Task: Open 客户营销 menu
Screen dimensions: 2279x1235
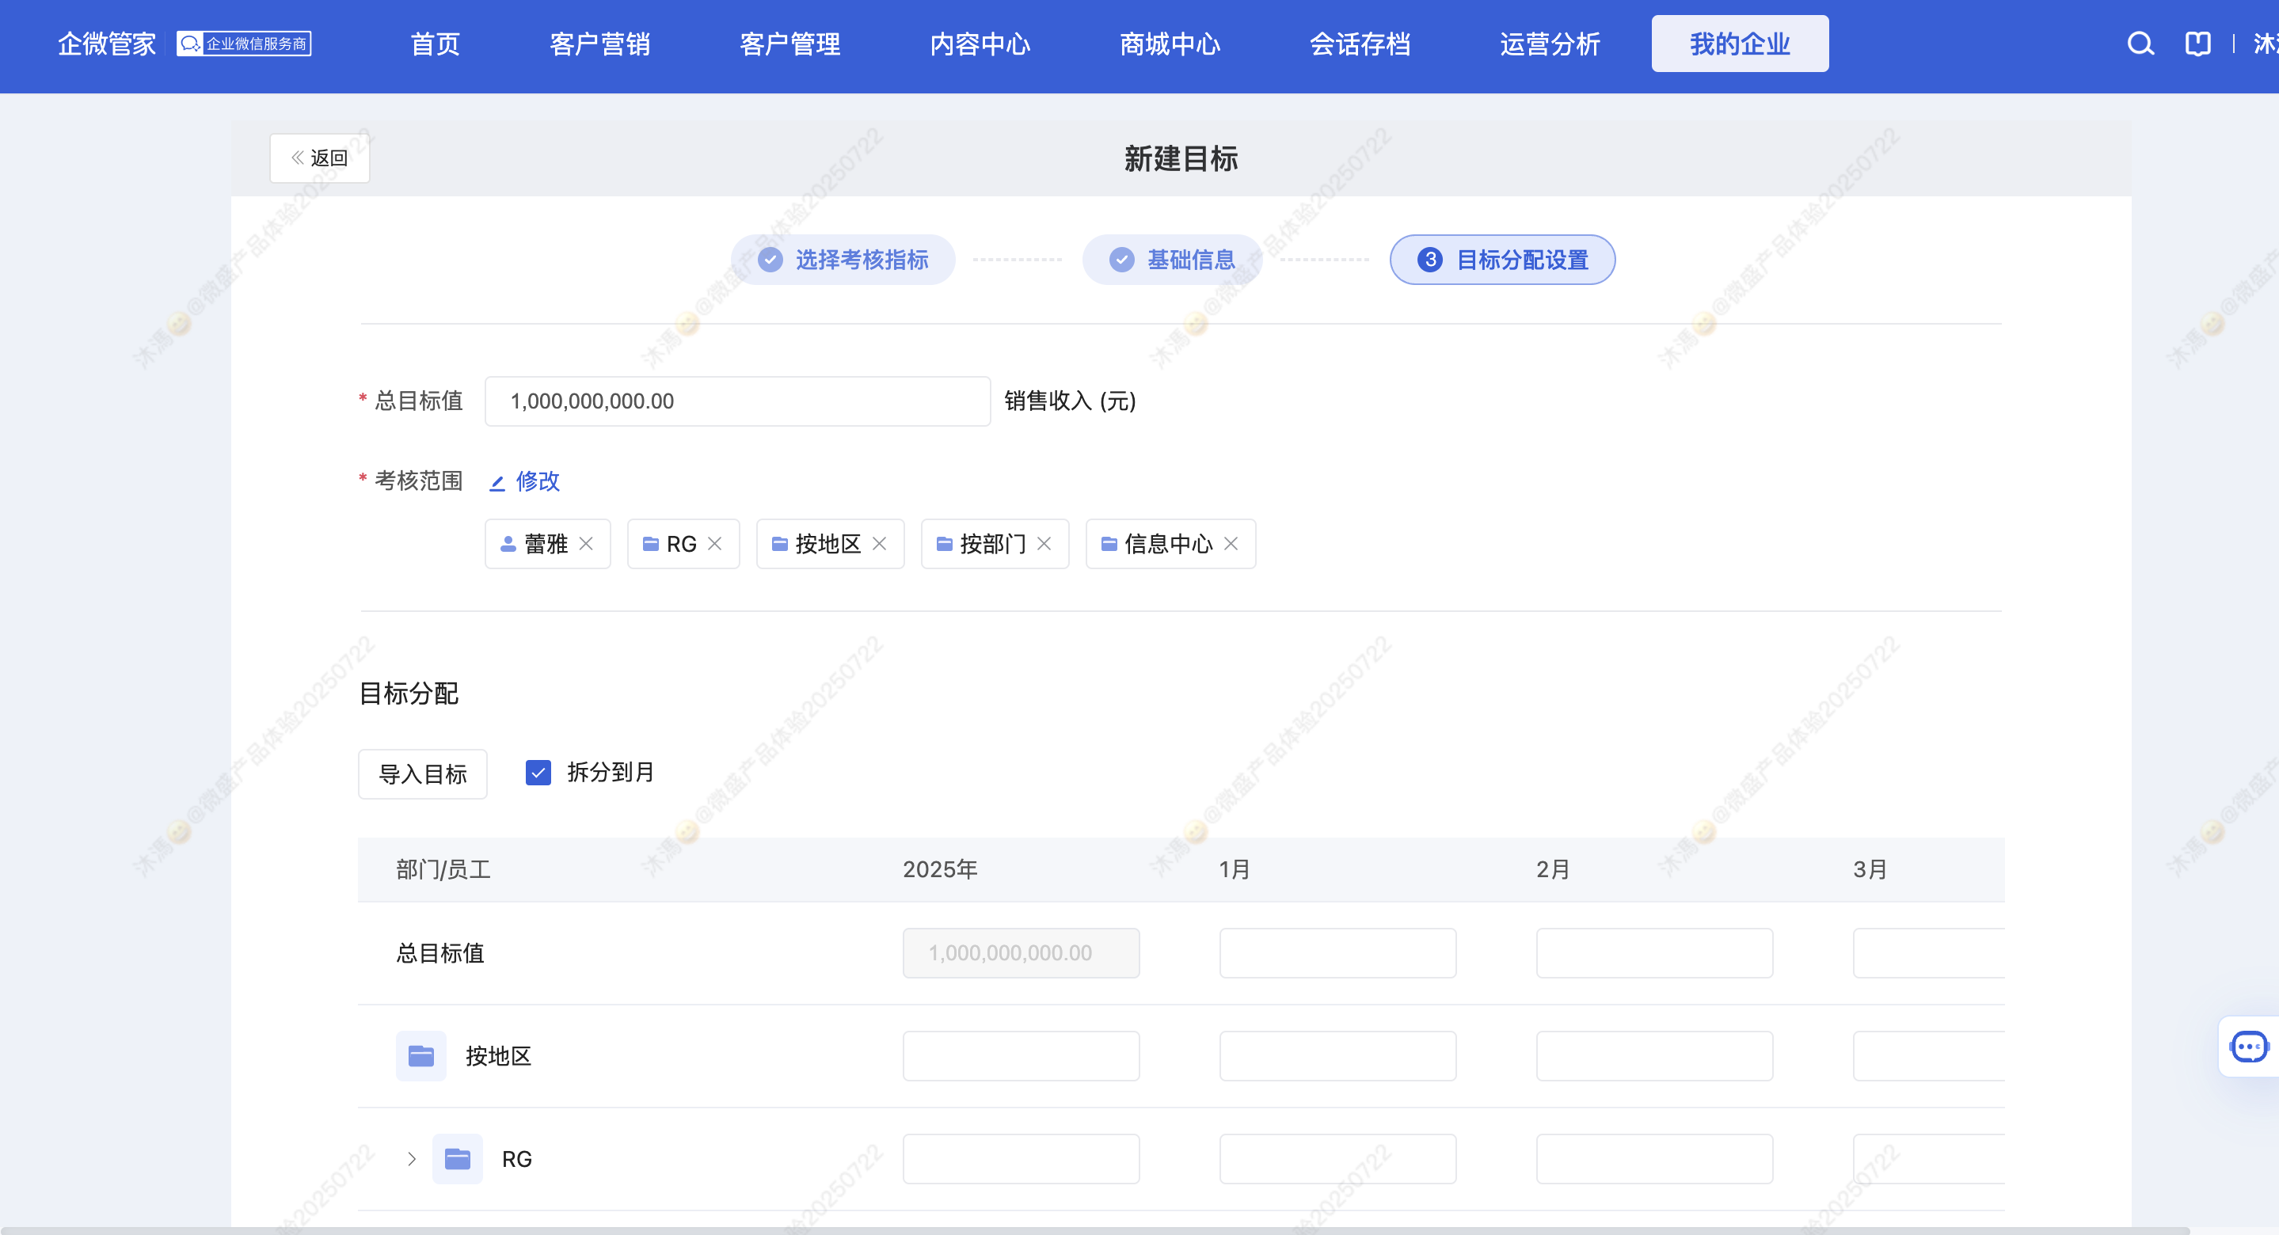Action: (x=599, y=44)
